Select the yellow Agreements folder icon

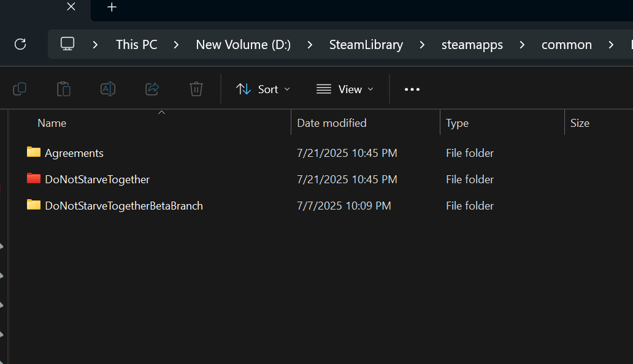(34, 152)
